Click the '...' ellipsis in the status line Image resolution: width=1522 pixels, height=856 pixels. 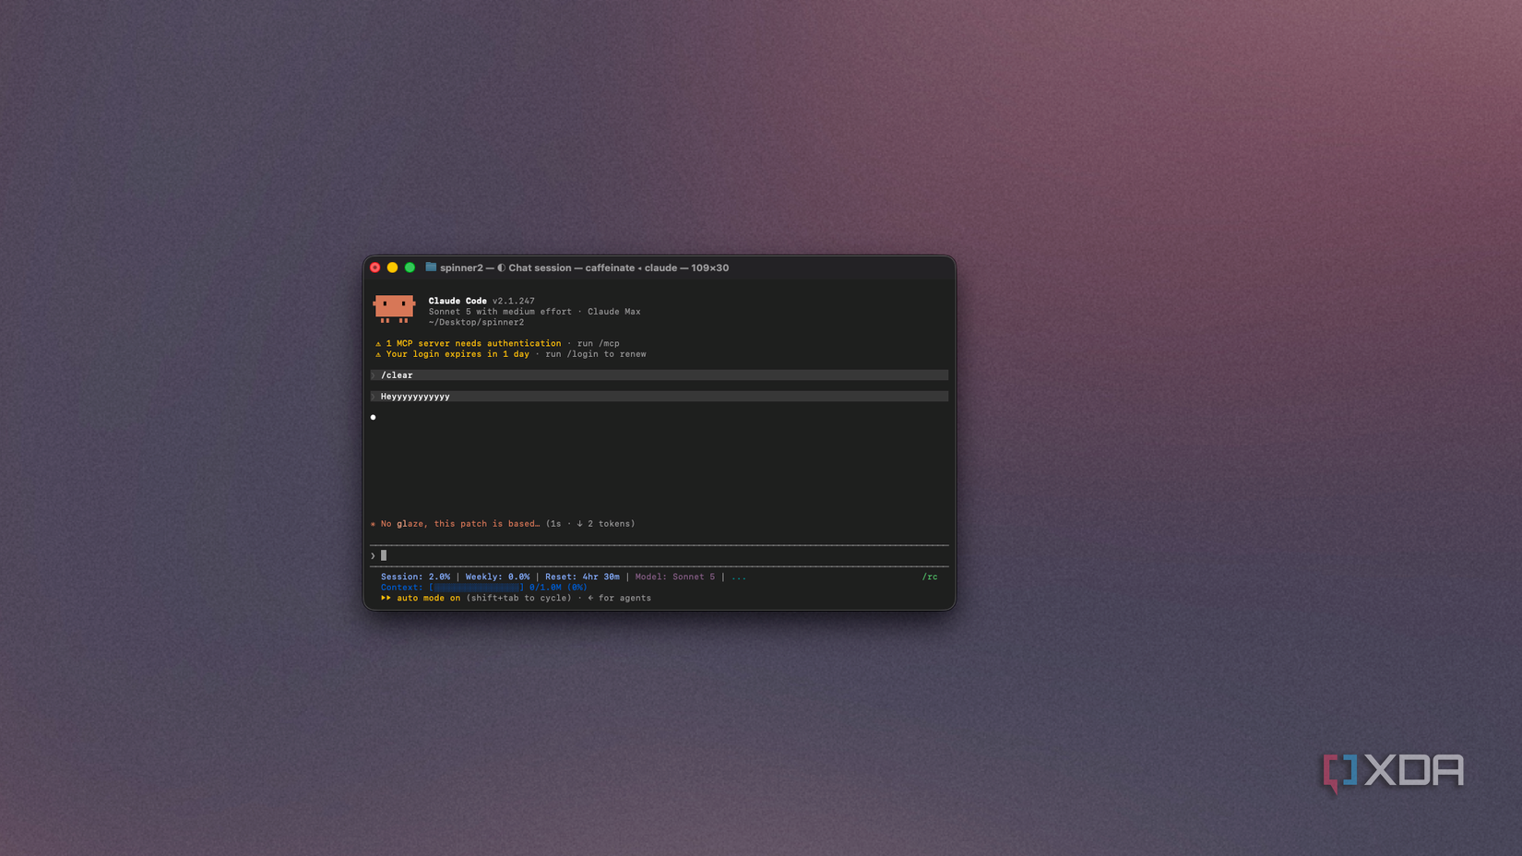point(739,577)
